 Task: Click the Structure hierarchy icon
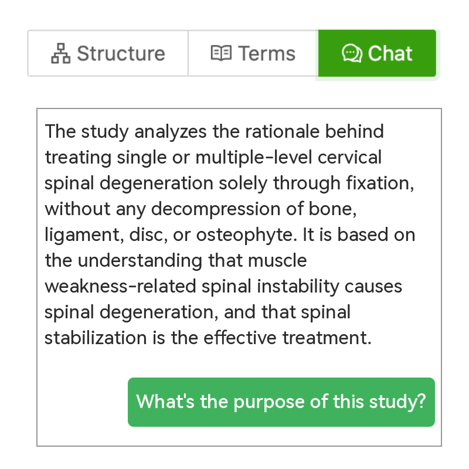tap(61, 53)
